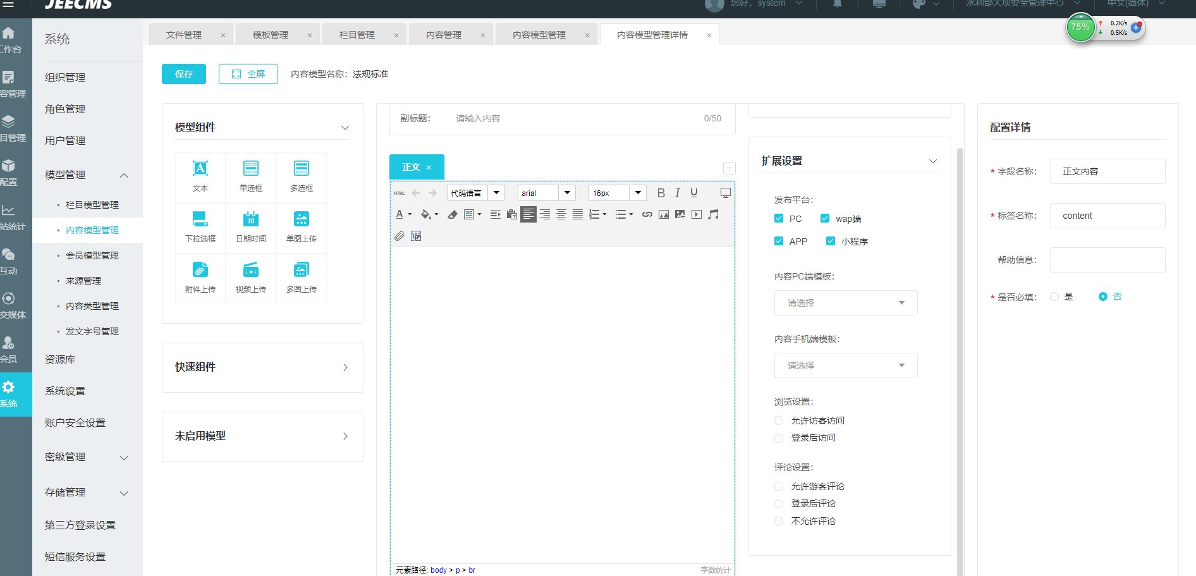Screen dimensions: 1196x576
Task: Click the 帮助信息 input field
Action: 1107,260
